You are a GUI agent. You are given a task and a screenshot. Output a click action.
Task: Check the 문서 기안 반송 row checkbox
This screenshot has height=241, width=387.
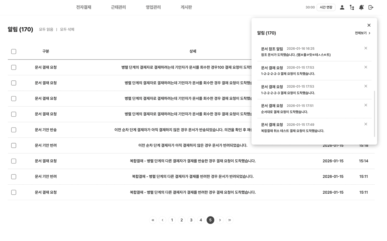click(x=14, y=130)
